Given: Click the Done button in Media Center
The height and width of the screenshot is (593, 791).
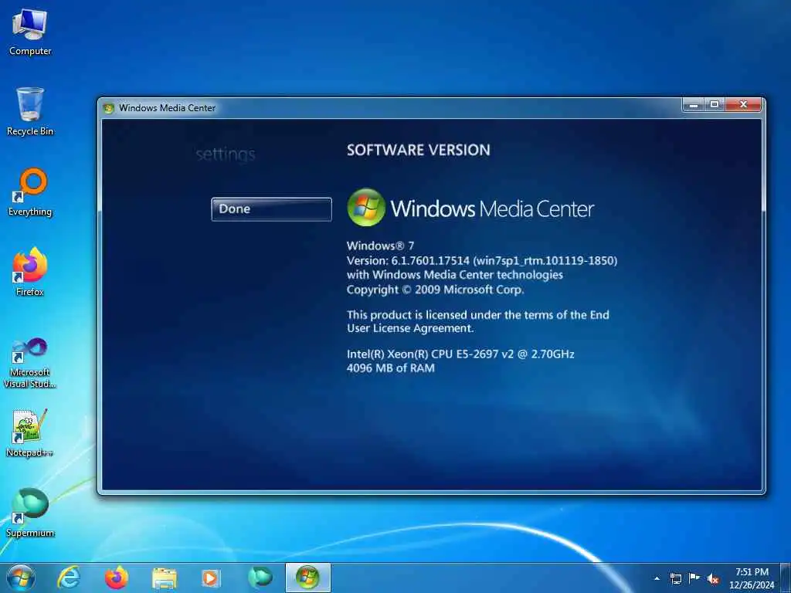Looking at the screenshot, I should (271, 209).
